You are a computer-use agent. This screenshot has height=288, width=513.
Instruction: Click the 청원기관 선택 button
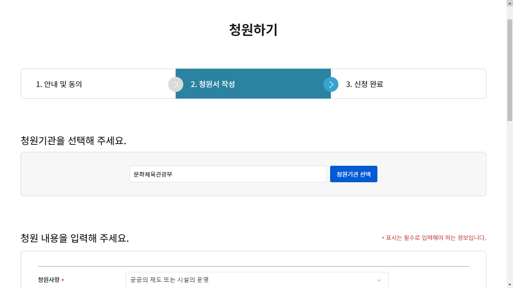tap(353, 174)
